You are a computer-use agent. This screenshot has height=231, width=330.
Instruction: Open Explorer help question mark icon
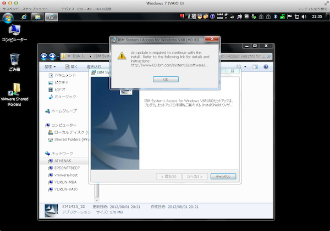(x=266, y=67)
